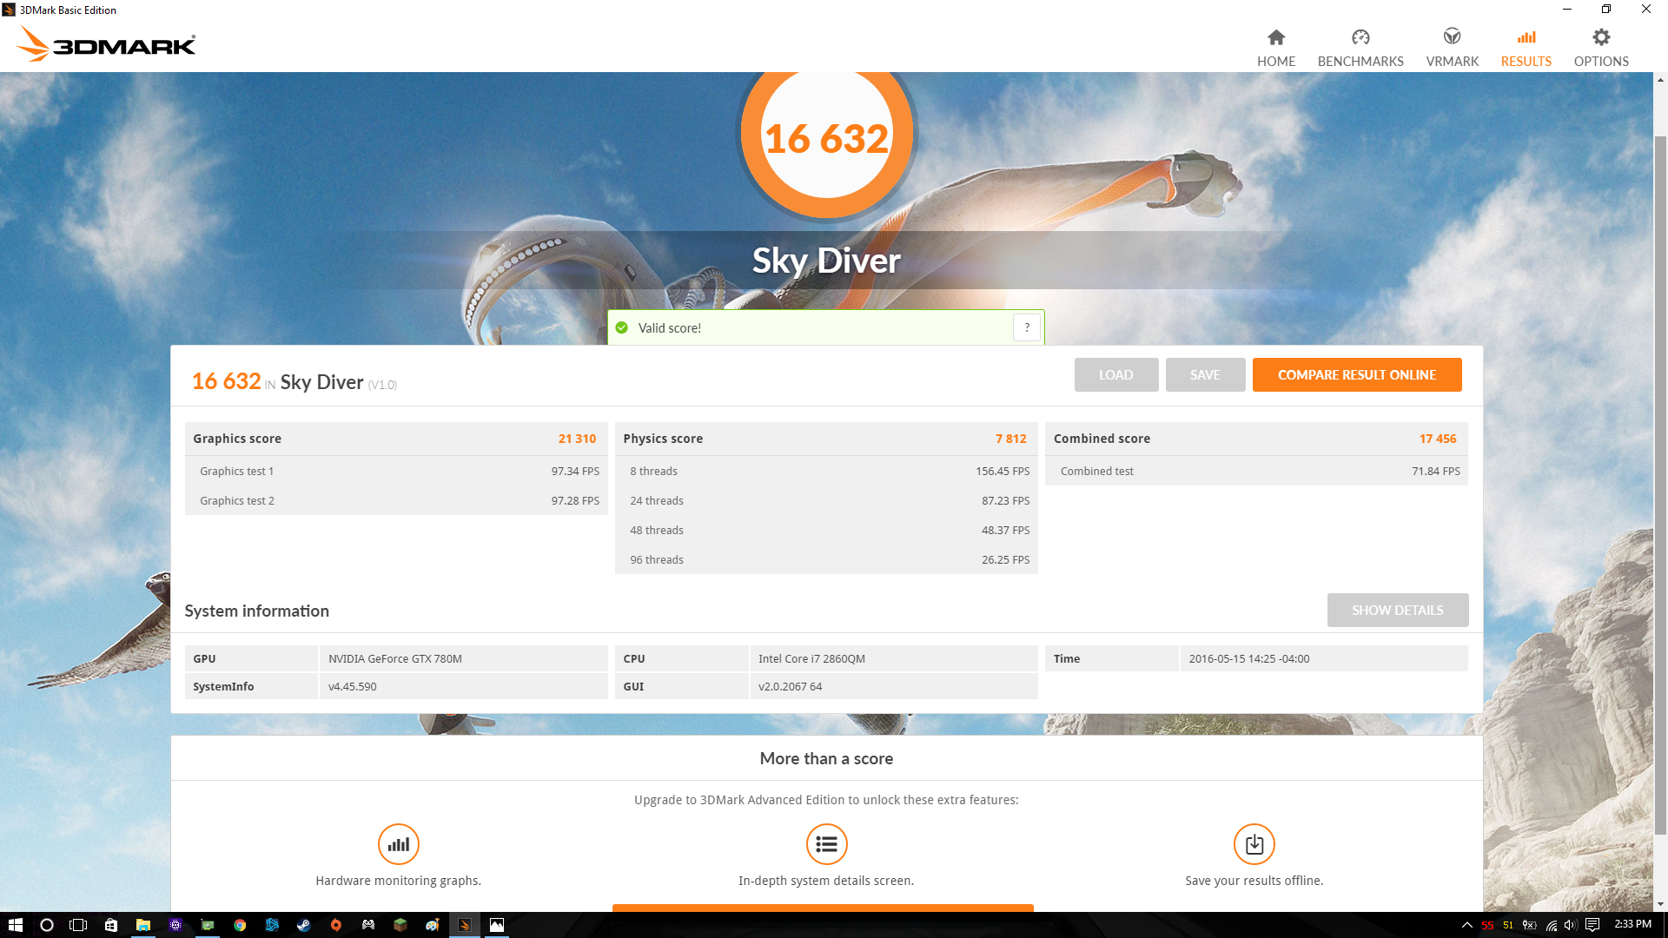Image resolution: width=1668 pixels, height=938 pixels.
Task: Click SHOW DETAILS for system information
Action: tap(1397, 610)
